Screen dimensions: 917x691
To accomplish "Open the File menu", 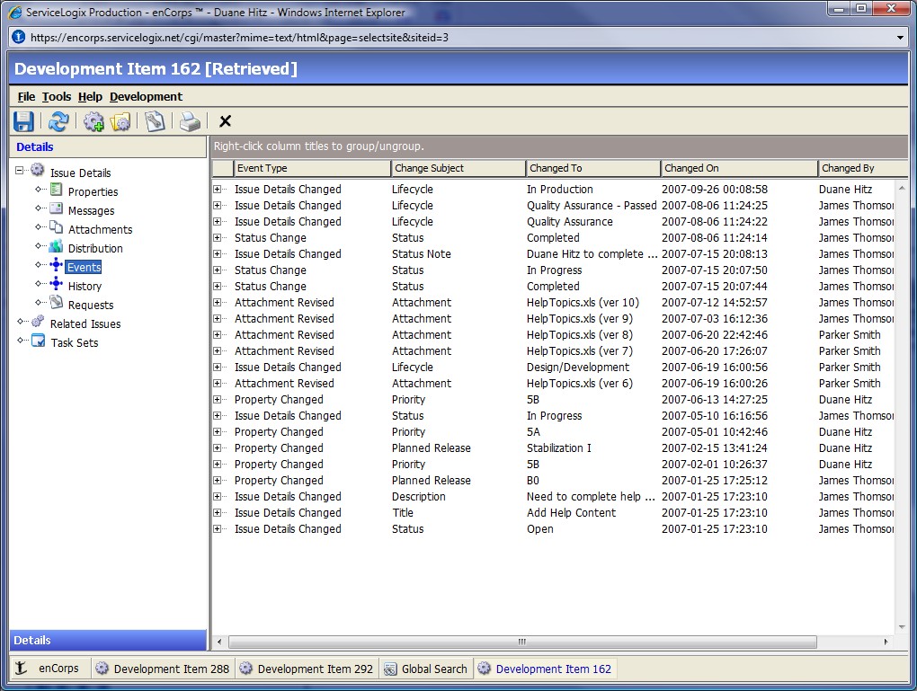I will coord(26,97).
